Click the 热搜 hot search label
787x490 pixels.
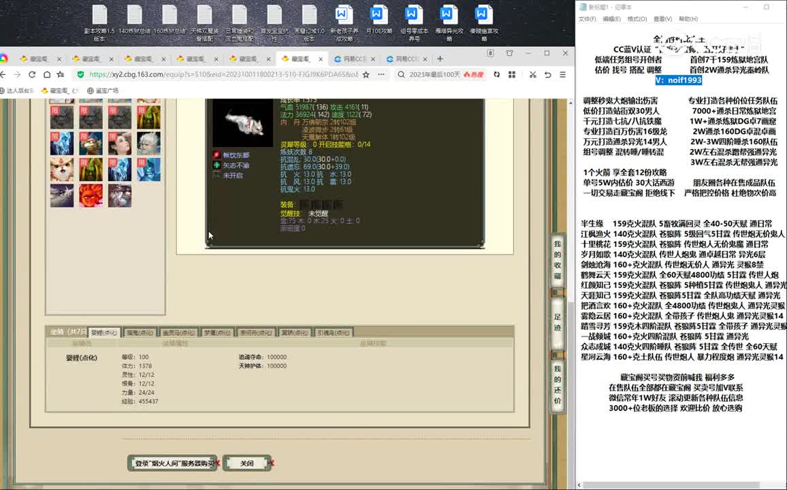474,75
